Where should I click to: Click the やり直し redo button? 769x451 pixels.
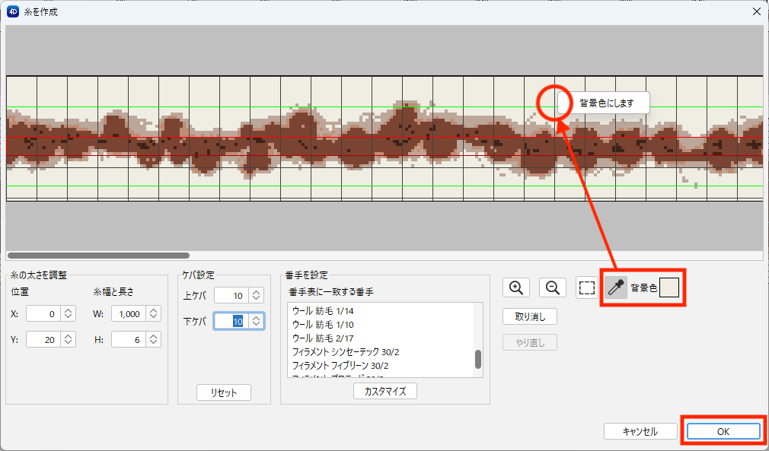pyautogui.click(x=530, y=343)
